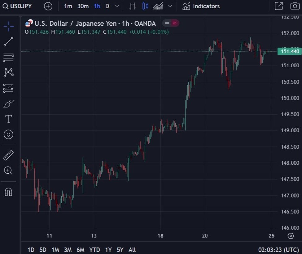Choose the chart patterns tool
The width and height of the screenshot is (302, 254).
coord(9,73)
